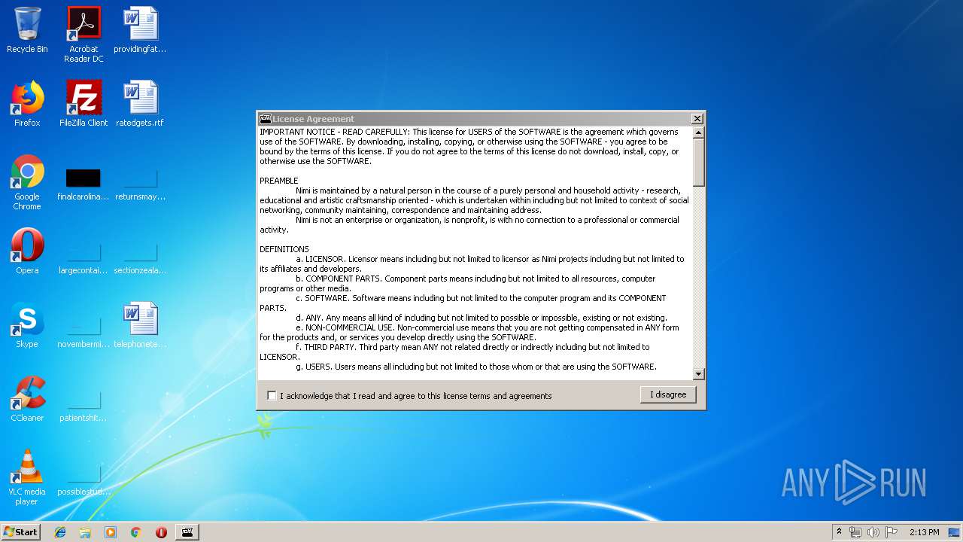Open Windows Media Player taskbar icon
Screen dimensions: 963x542
(111, 532)
